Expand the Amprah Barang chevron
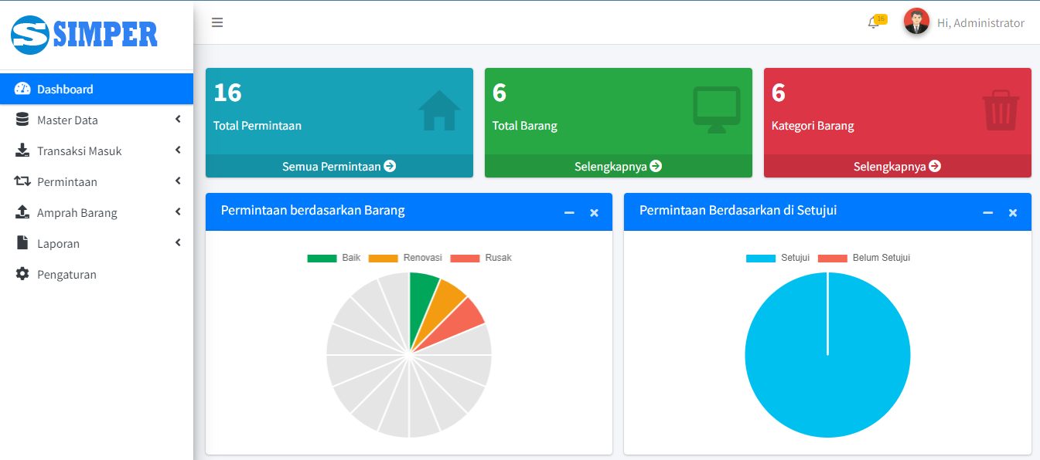The height and width of the screenshot is (460, 1040). [x=178, y=211]
